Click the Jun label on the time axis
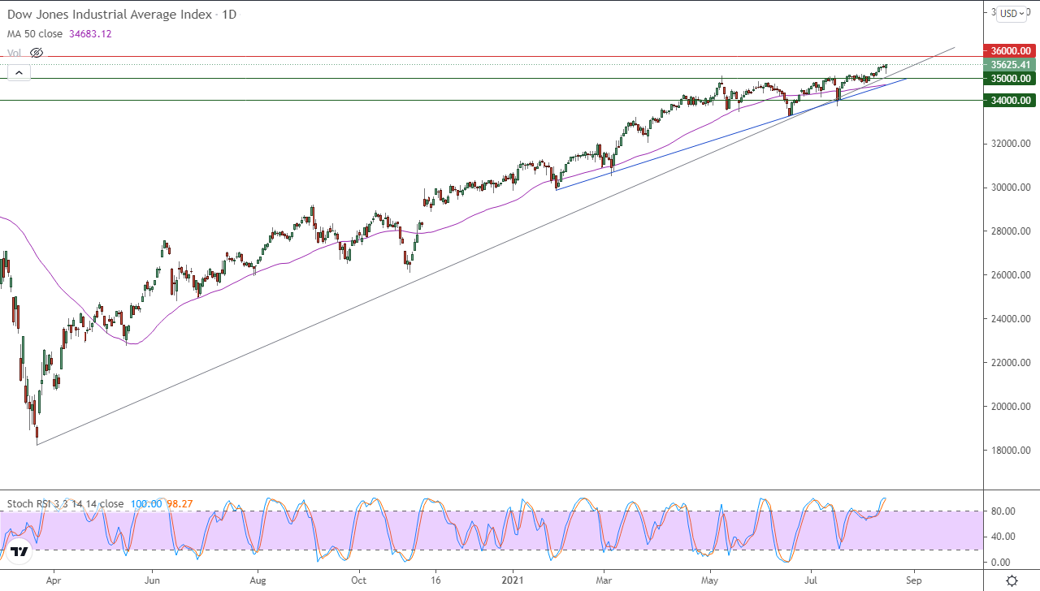 [152, 581]
